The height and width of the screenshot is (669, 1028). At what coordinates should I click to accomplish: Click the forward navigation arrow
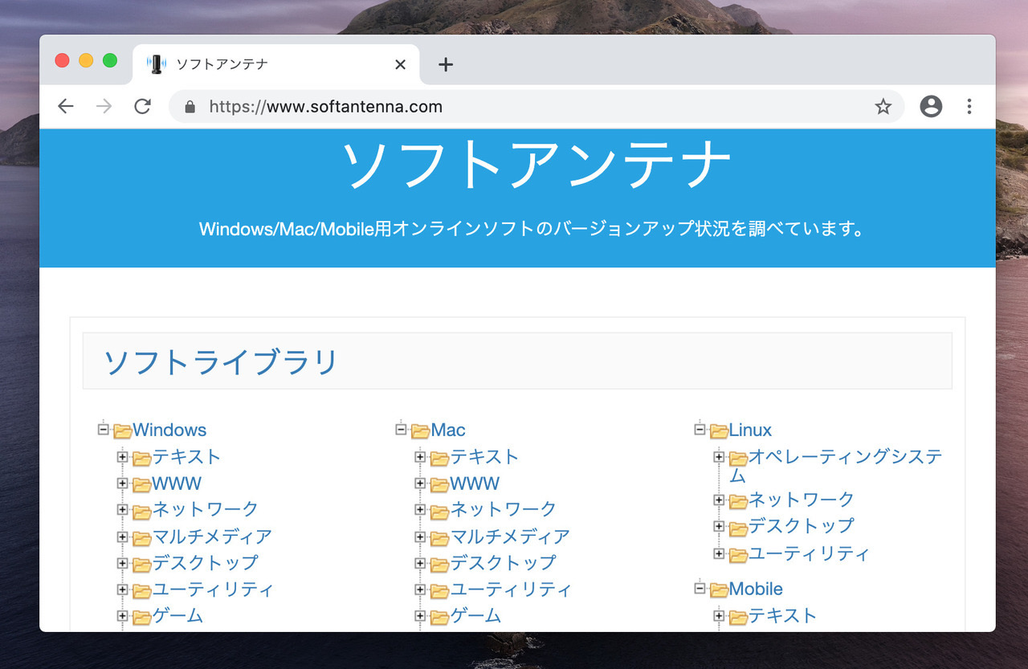104,107
